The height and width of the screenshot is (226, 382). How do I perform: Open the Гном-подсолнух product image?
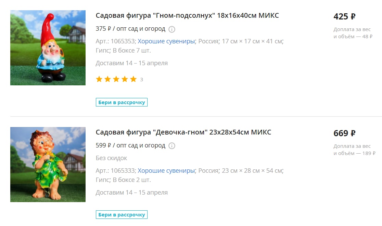tap(48, 48)
